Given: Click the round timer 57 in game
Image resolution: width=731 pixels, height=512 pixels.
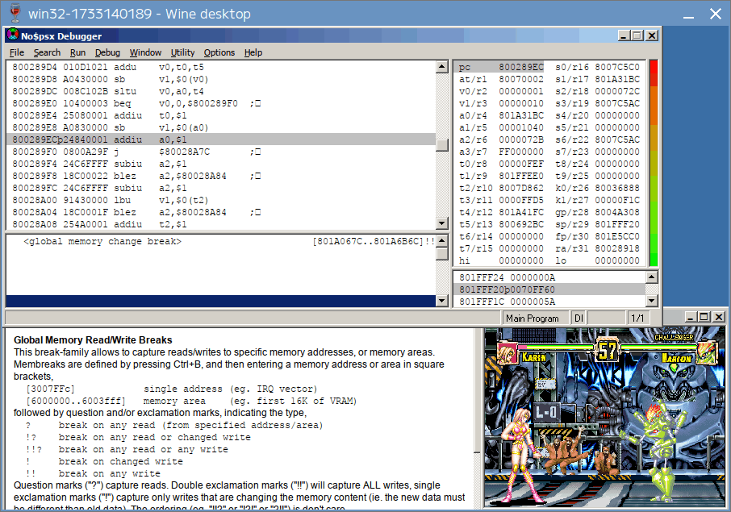Looking at the screenshot, I should click(607, 350).
